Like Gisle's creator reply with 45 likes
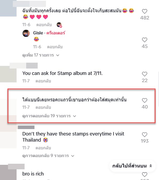The height and width of the screenshot is (180, 159). [145, 40]
